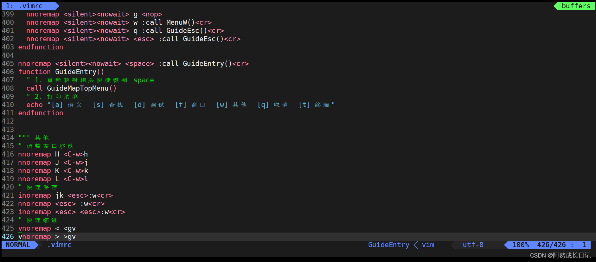596x262 pixels.
Task: Click the 'echo' keyword on line 410
Action: [x=35, y=105]
